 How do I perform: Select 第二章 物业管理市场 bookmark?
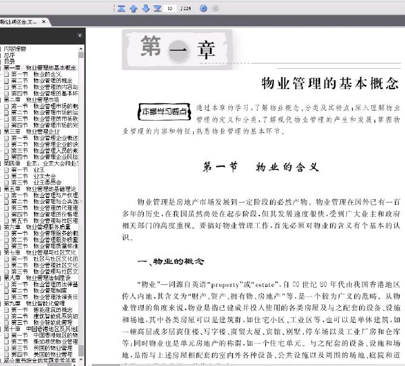(x=31, y=99)
